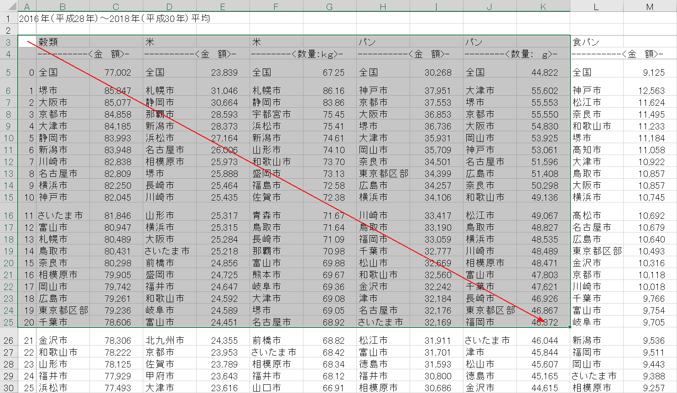Select row 15 header
Image resolution: width=677 pixels, height=393 pixels.
[9, 197]
